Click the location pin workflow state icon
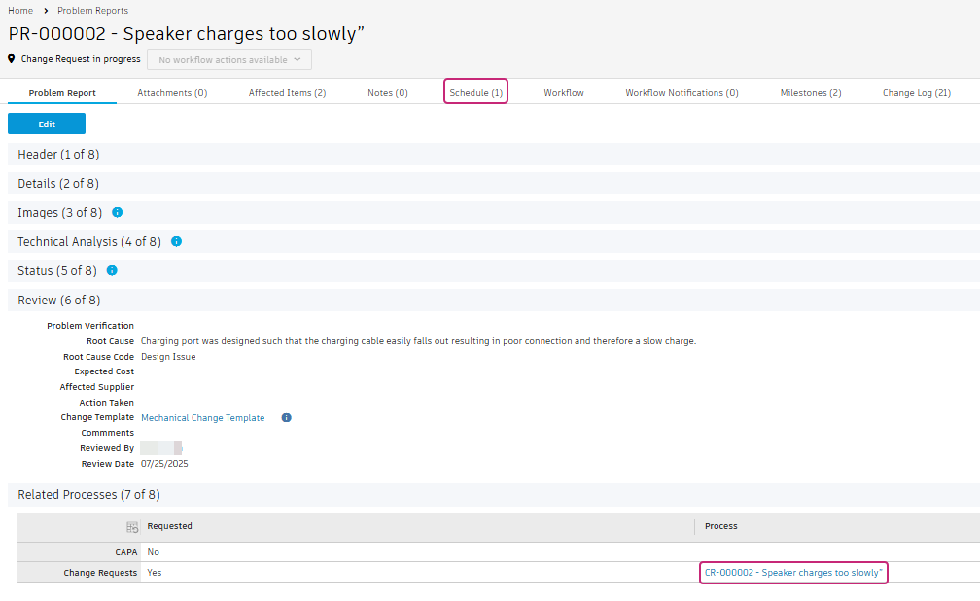The height and width of the screenshot is (601, 980). pyautogui.click(x=12, y=59)
